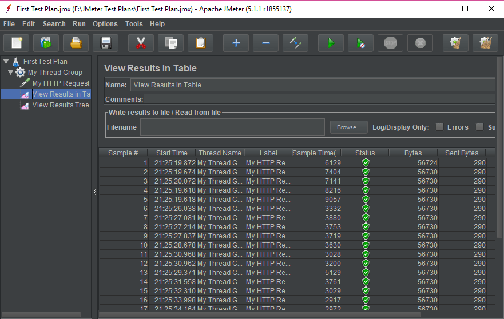This screenshot has height=319, width=504.
Task: Select My HTTP Request tree item
Action: 61,83
